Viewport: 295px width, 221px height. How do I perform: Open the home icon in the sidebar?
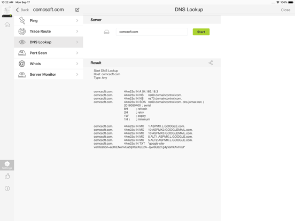[x=7, y=25]
